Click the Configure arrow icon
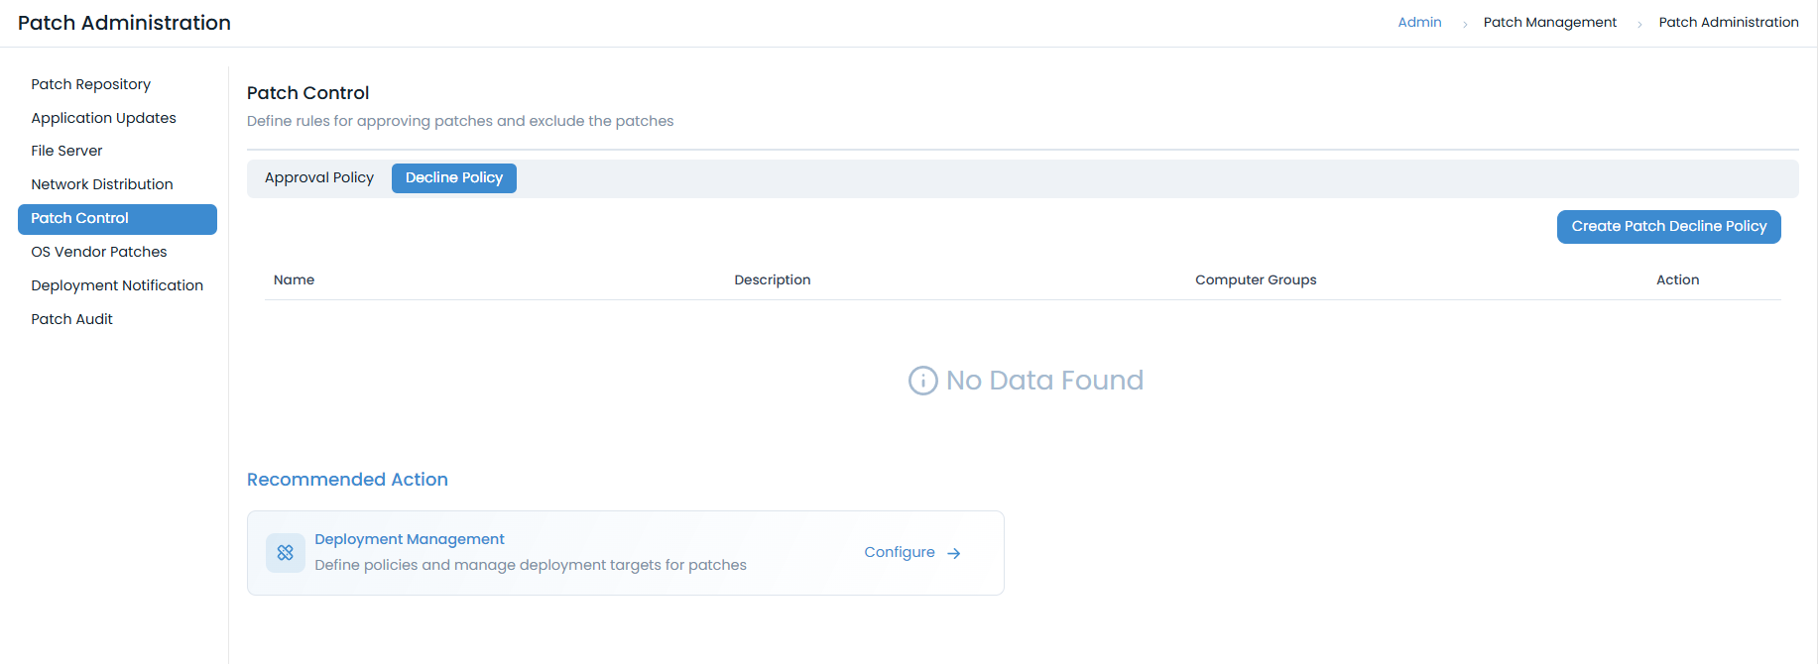 click(954, 554)
